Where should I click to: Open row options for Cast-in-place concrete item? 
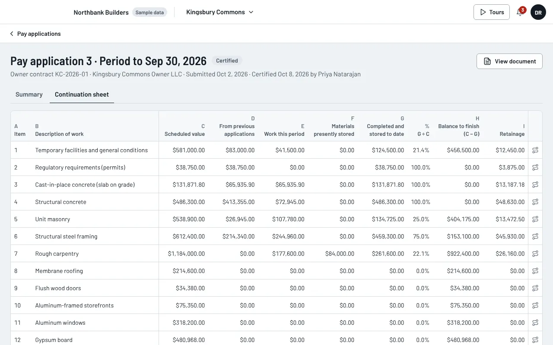pos(535,185)
